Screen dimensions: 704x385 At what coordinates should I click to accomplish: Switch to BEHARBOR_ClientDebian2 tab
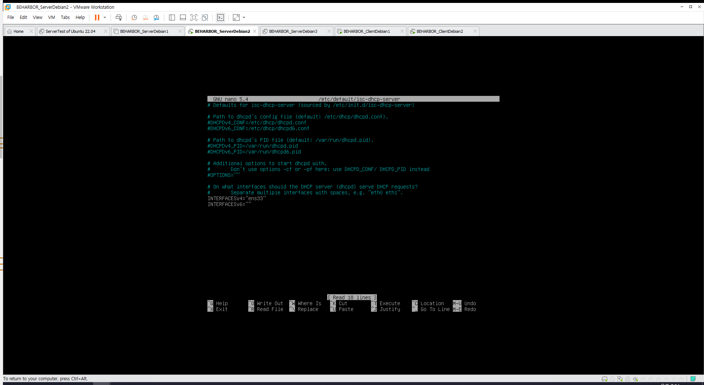(440, 31)
